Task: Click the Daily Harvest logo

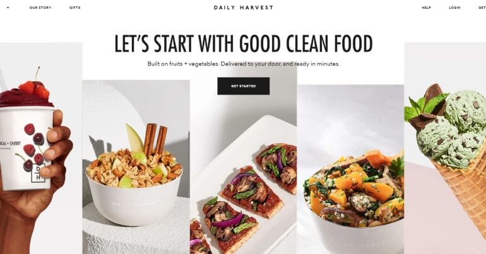Action: click(x=243, y=8)
